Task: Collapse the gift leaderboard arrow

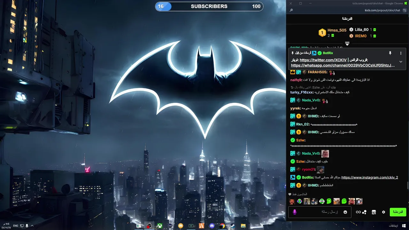Action: point(347,43)
